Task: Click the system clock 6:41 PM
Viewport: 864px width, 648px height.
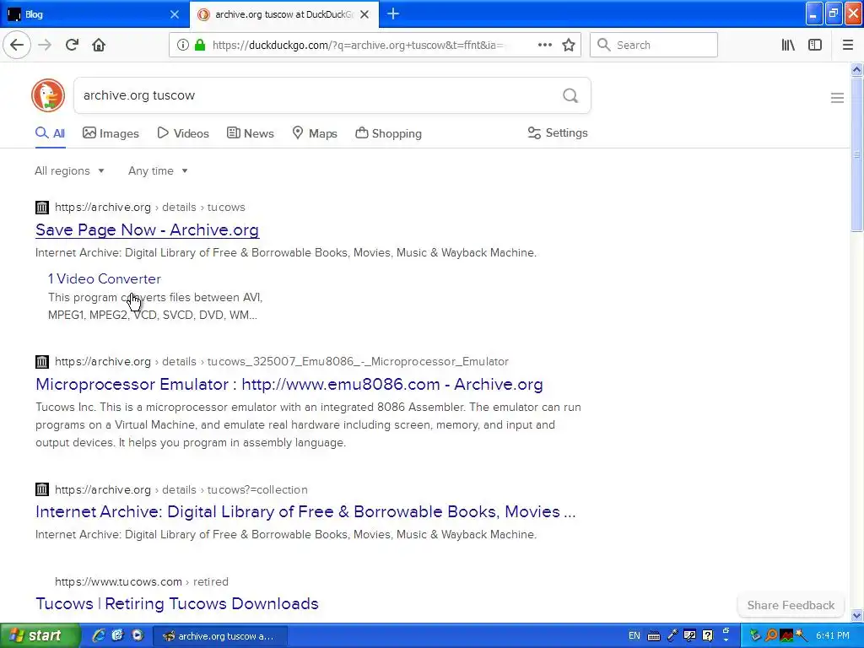Action: click(x=833, y=636)
